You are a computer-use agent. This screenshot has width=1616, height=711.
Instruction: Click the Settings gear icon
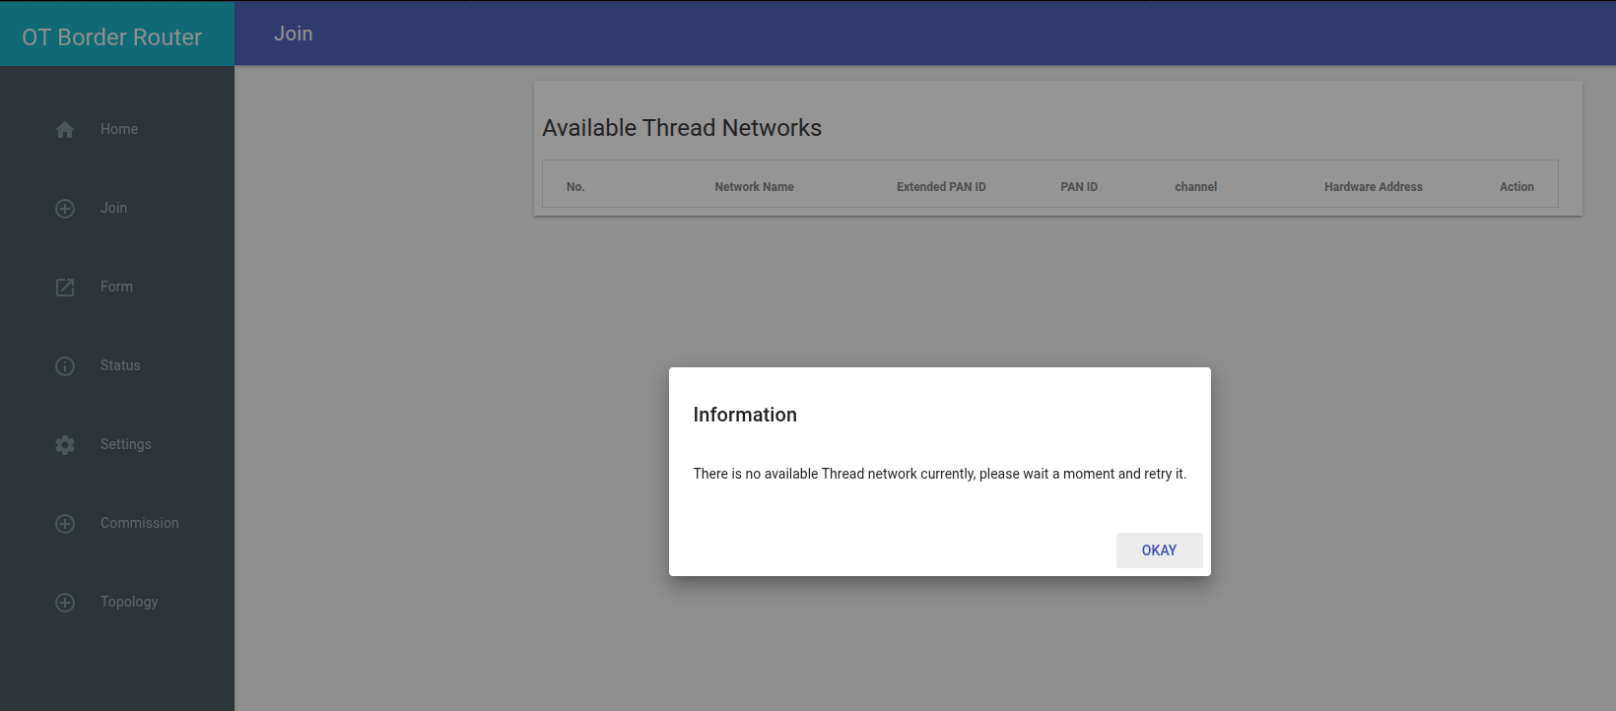coord(65,445)
